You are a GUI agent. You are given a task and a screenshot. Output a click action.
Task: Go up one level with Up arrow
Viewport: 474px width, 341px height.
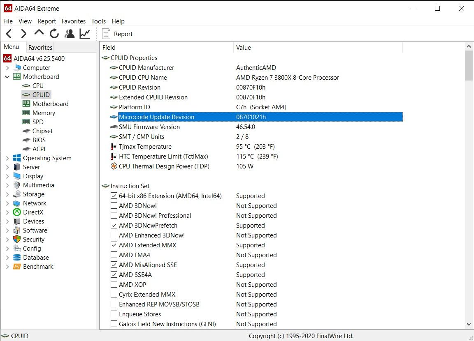[x=39, y=32]
